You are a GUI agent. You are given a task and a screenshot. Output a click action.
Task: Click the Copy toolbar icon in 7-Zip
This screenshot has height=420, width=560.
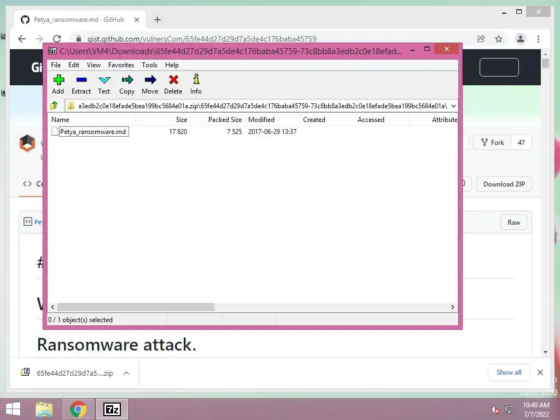pyautogui.click(x=127, y=84)
